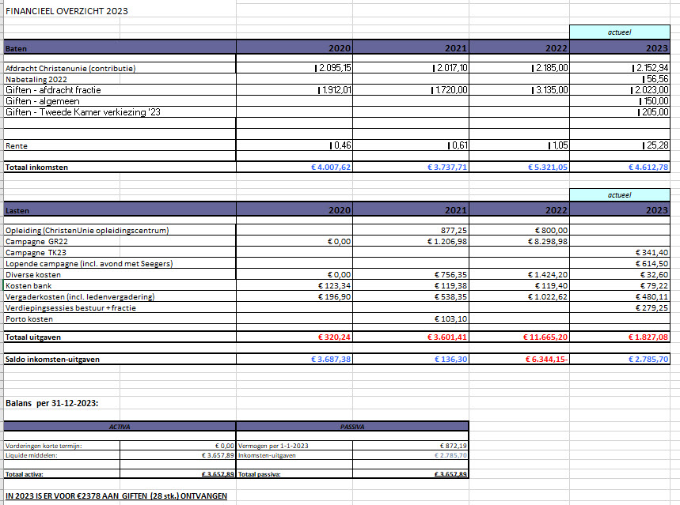The image size is (680, 505).
Task: Select the gift value 3.135,00
Action: [550, 90]
